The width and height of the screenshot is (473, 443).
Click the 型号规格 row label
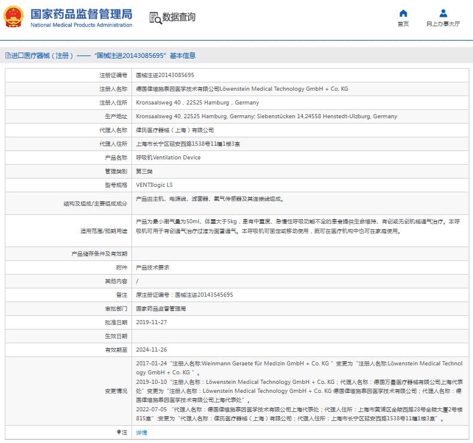[x=116, y=185]
